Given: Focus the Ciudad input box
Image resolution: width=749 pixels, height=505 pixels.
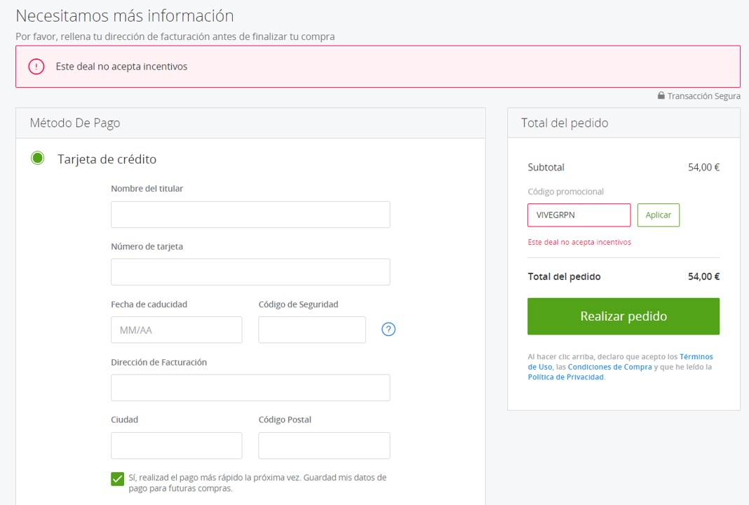Looking at the screenshot, I should click(x=177, y=445).
